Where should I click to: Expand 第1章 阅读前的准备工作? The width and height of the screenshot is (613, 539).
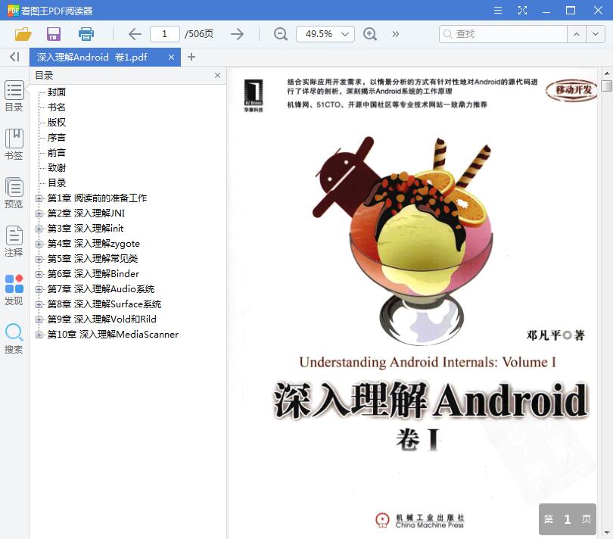39,198
